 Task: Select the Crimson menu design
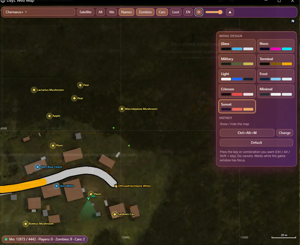pos(237,91)
